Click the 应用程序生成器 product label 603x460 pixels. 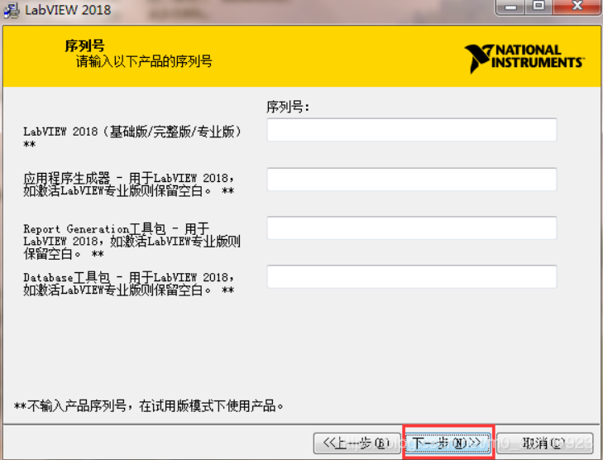[x=128, y=184]
